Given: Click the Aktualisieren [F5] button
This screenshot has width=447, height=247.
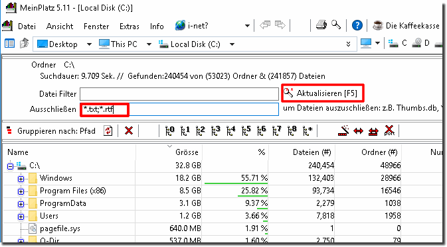Looking at the screenshot, I should 323,93.
